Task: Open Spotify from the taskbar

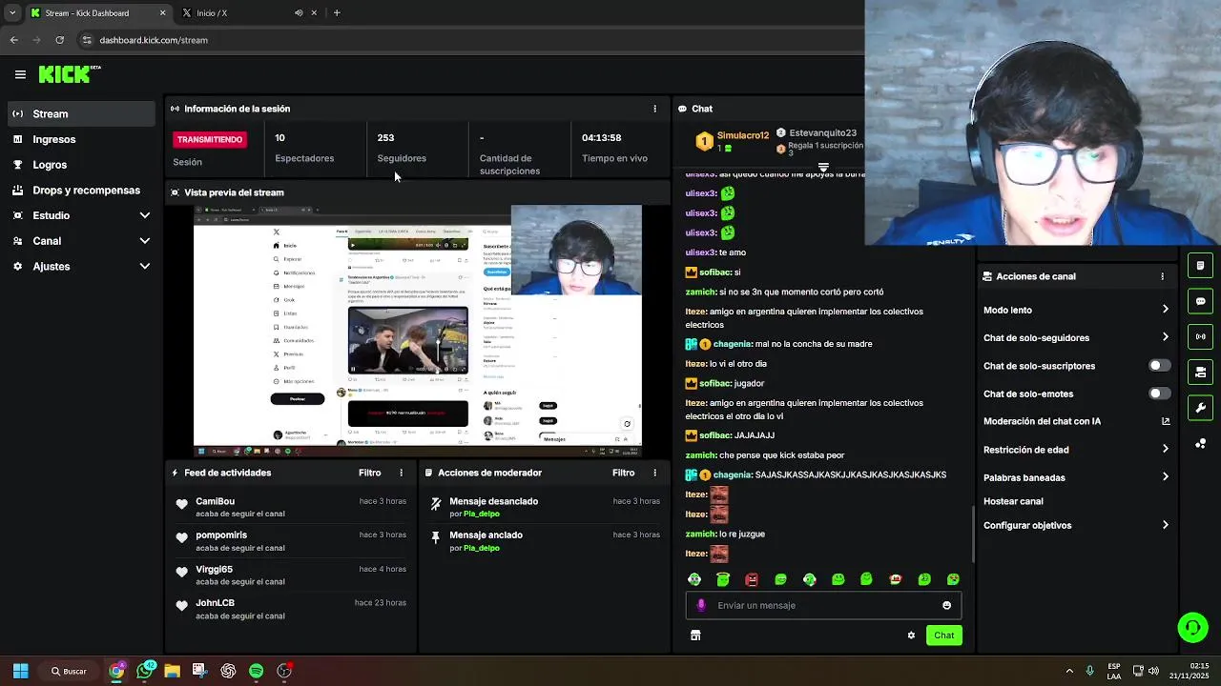Action: click(x=256, y=671)
